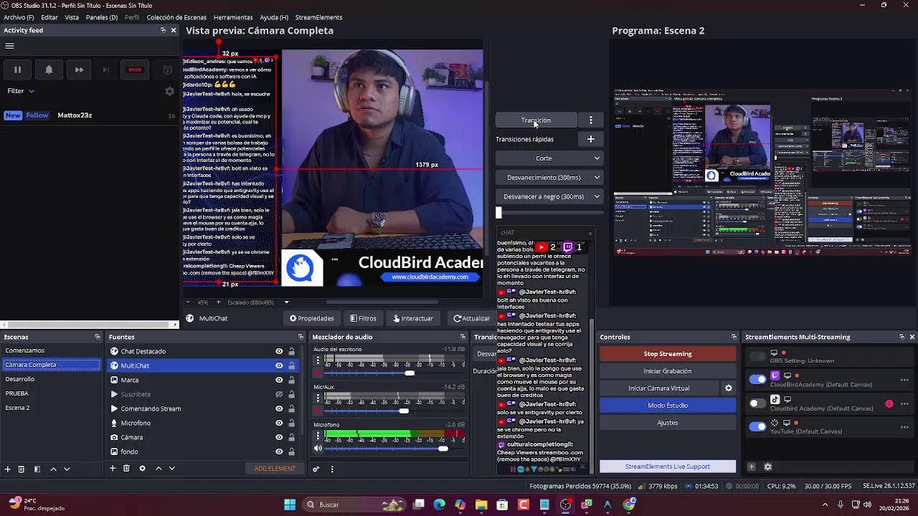Image resolution: width=918 pixels, height=516 pixels.
Task: Skip alert with fast-forward icon in Activity feed
Action: [79, 70]
